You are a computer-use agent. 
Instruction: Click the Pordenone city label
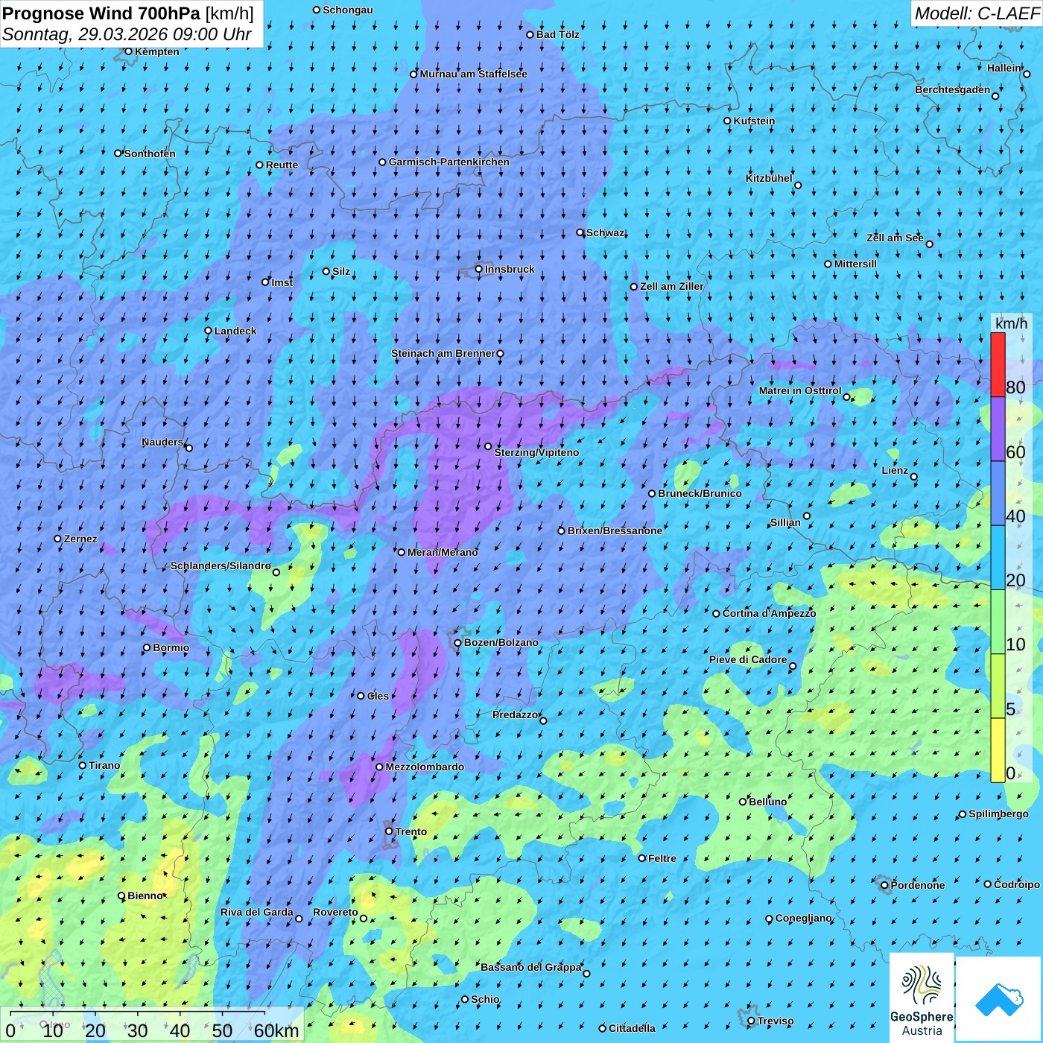[x=918, y=885]
